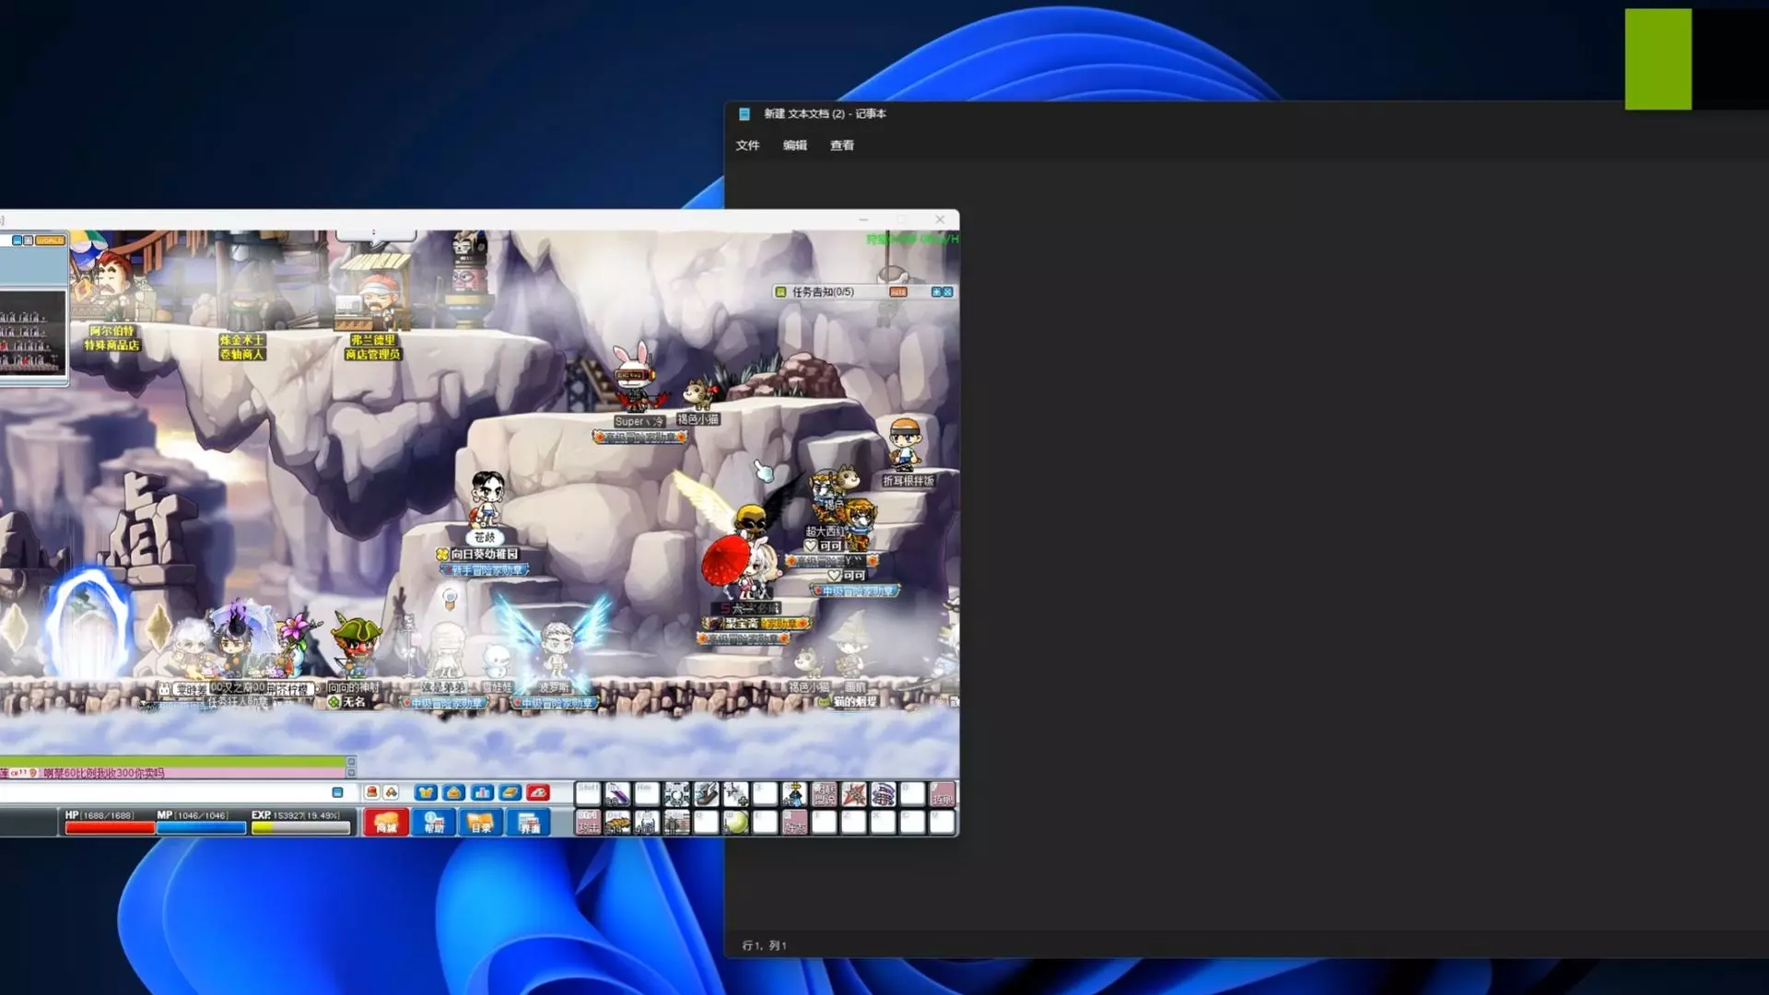Open the 界面 interface button
The width and height of the screenshot is (1769, 995).
pos(529,822)
